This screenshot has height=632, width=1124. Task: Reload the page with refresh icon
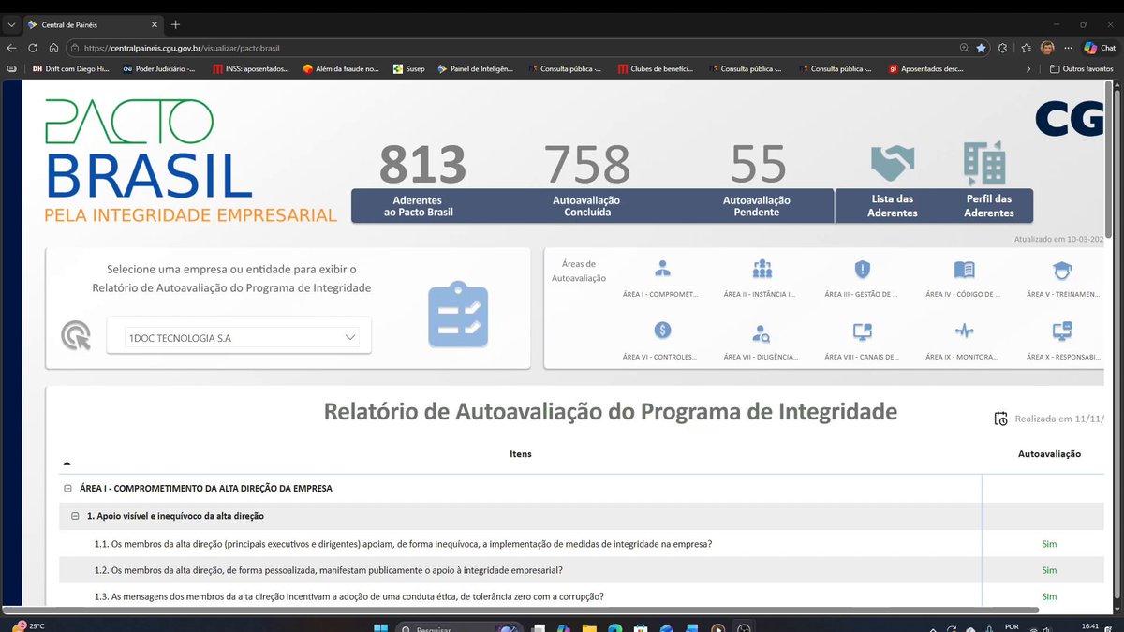33,48
